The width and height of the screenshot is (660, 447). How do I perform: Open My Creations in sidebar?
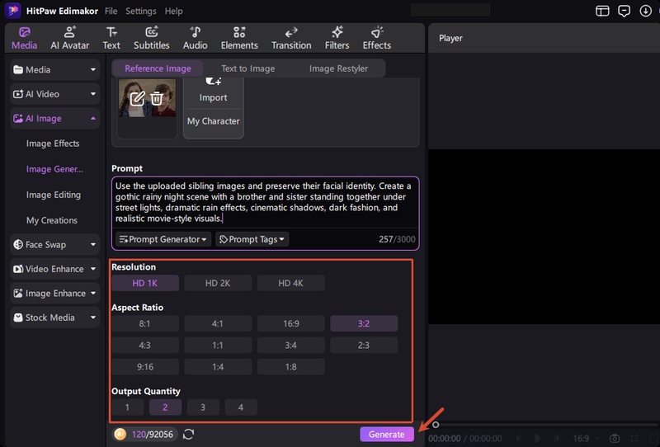(x=52, y=220)
